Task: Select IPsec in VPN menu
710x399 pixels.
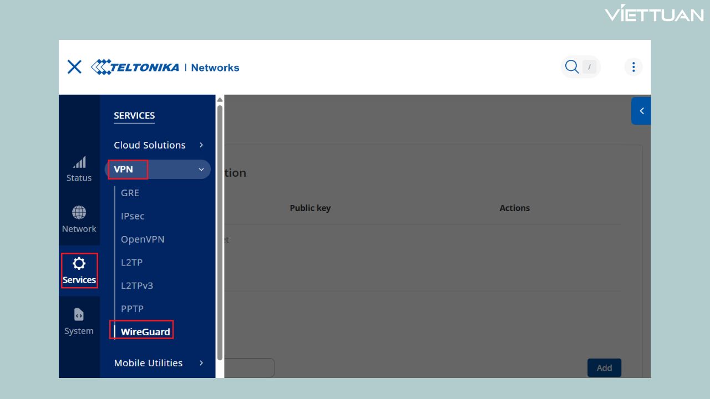Action: (133, 216)
